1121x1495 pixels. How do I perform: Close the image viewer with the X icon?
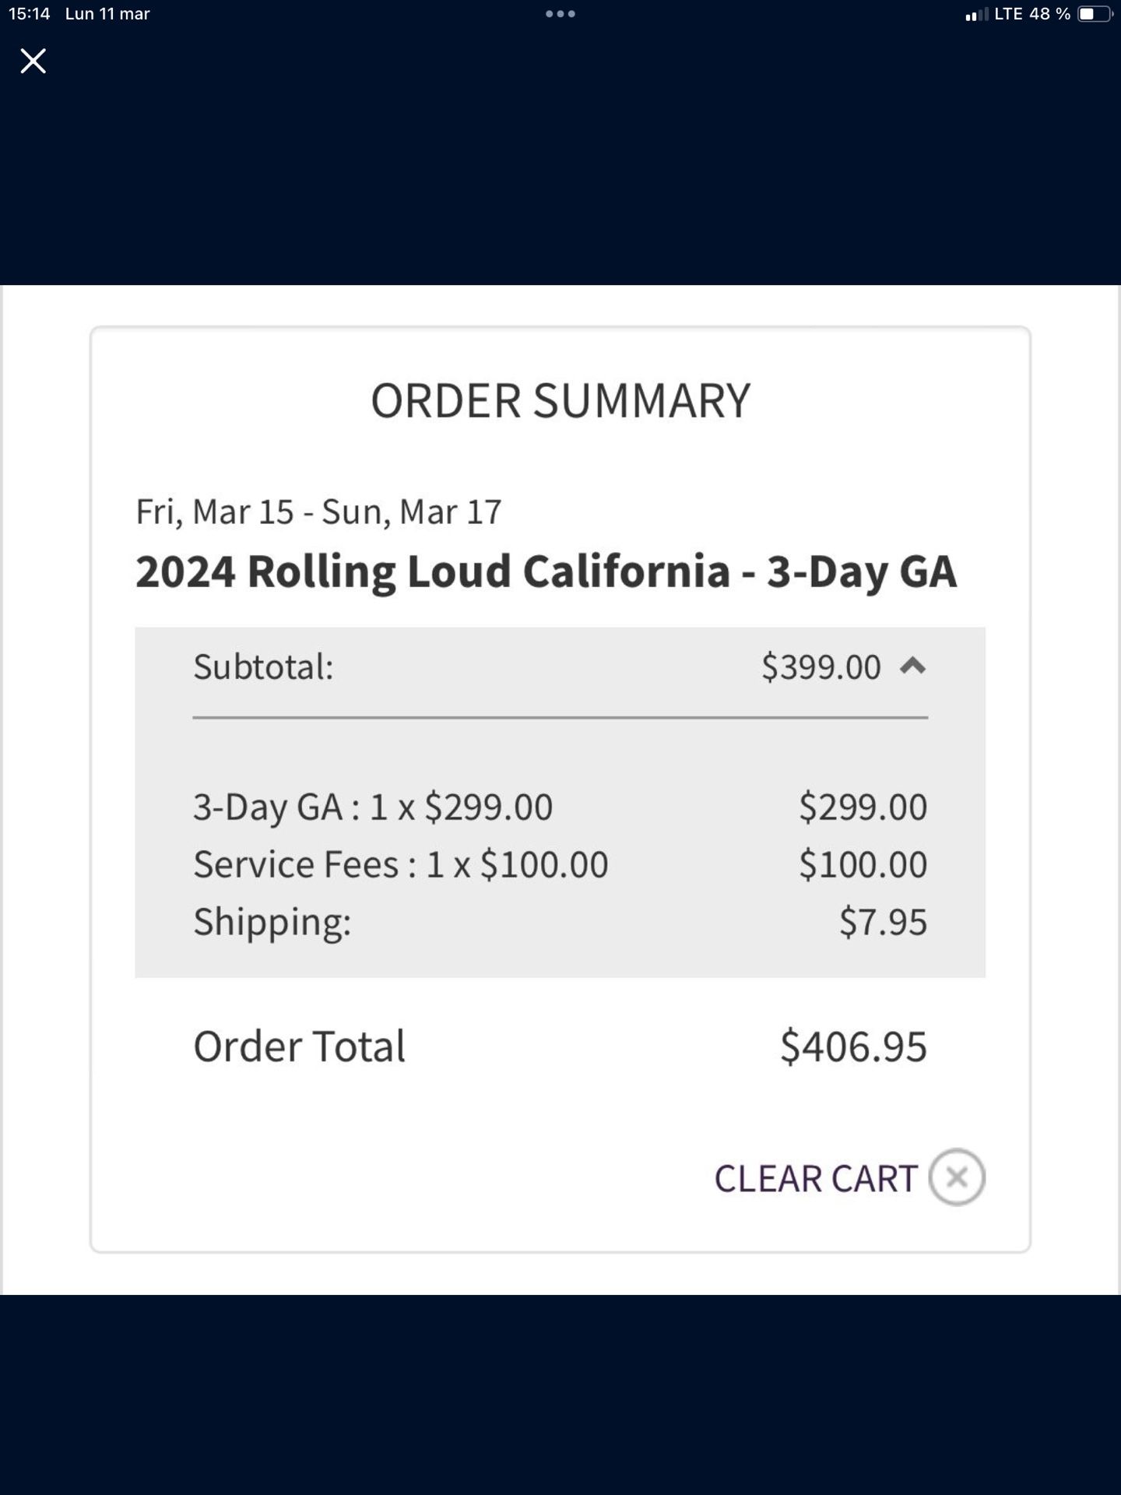pos(33,61)
